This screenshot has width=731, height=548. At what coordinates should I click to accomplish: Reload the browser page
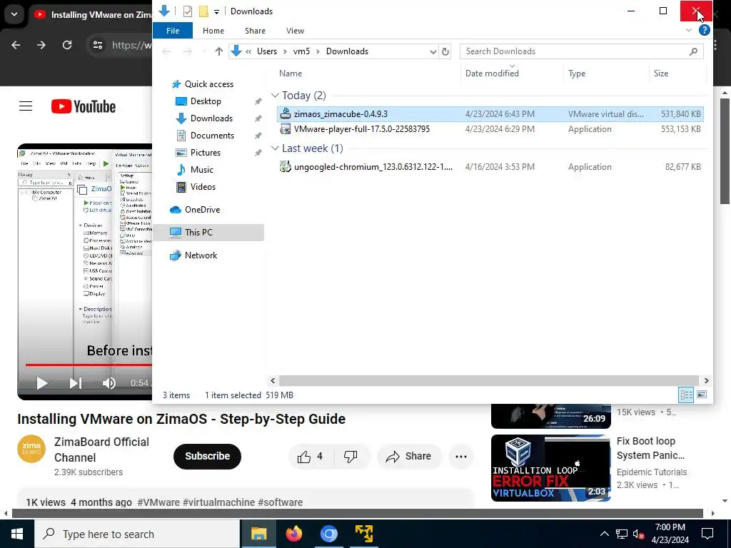[x=67, y=45]
